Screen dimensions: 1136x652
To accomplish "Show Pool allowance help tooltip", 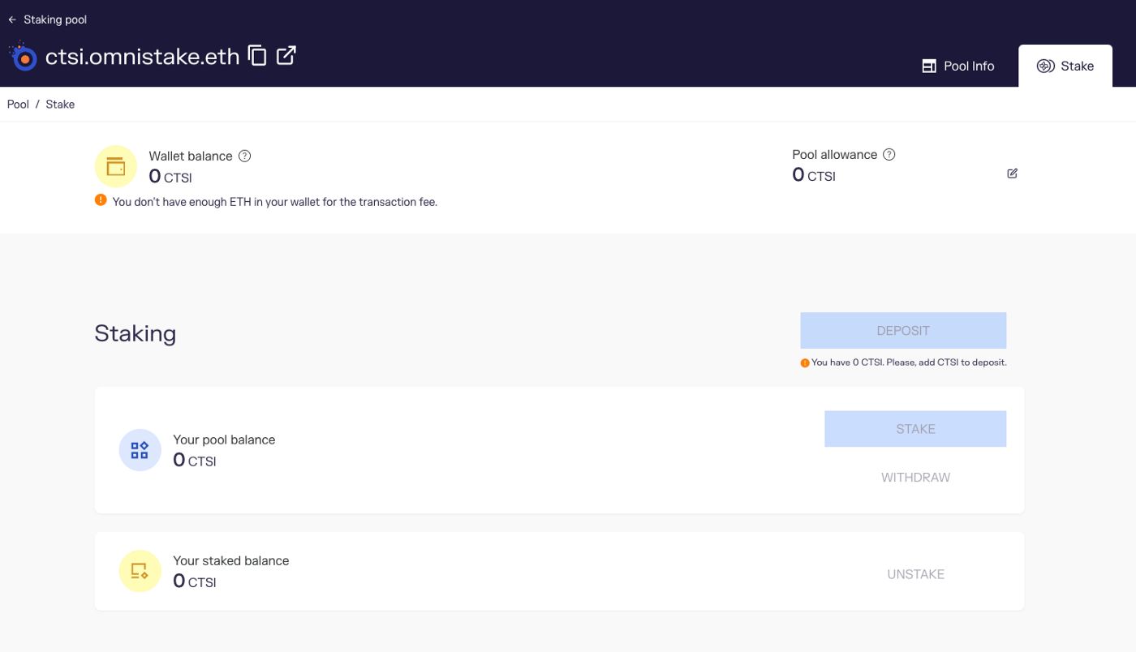I will tap(889, 154).
